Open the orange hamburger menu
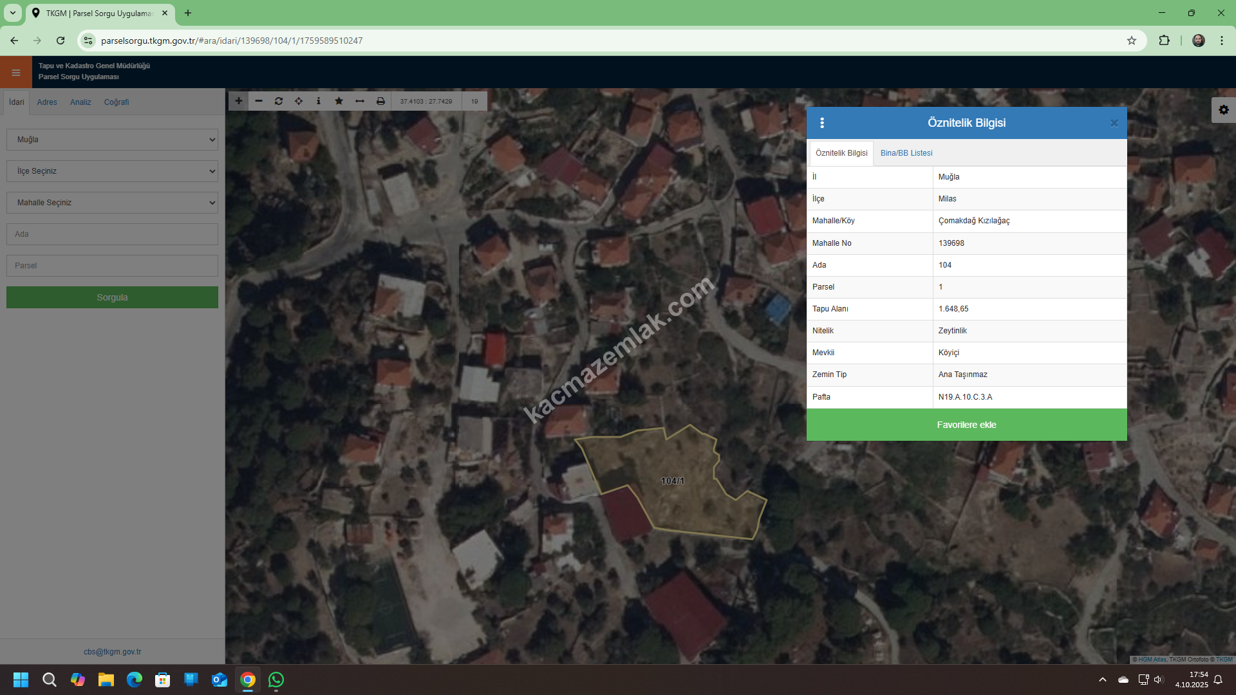 pos(16,72)
